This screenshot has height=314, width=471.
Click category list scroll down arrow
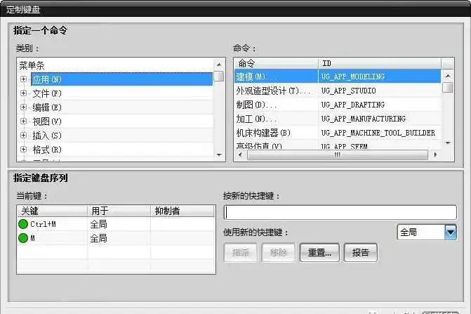tap(219, 155)
